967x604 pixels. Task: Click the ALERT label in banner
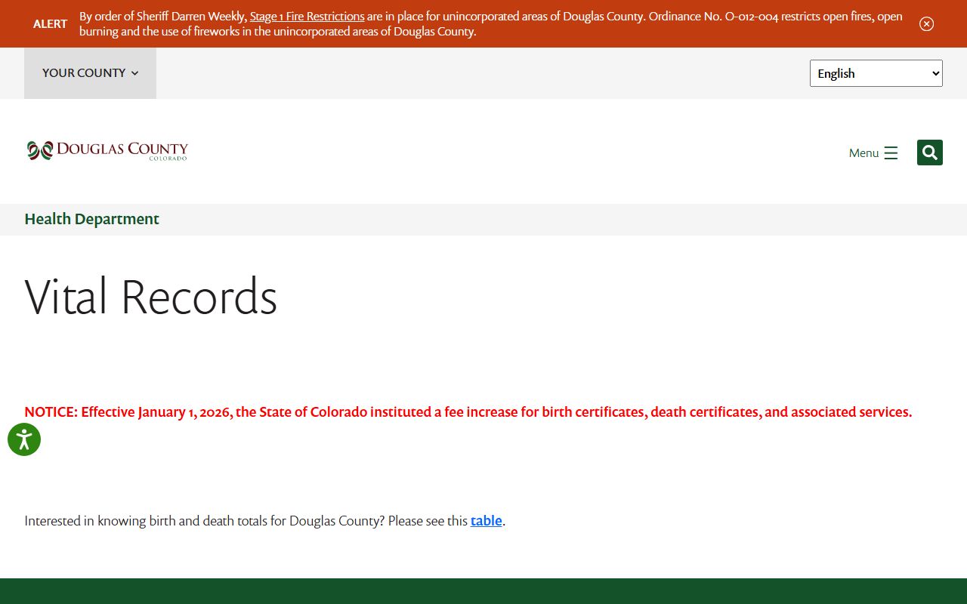click(50, 23)
